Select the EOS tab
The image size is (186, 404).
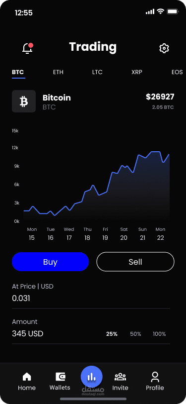click(x=177, y=72)
